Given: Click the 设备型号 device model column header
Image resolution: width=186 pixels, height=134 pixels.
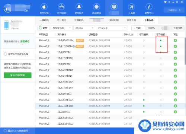Looking at the screenshot, I should tap(93, 35).
